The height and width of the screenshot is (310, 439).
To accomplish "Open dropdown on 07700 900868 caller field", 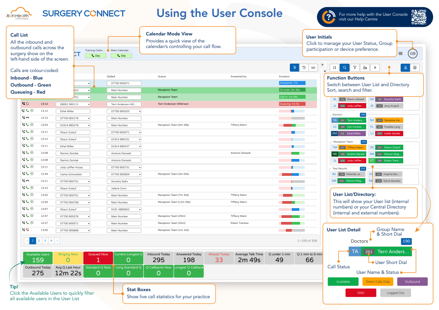I will 89,231.
